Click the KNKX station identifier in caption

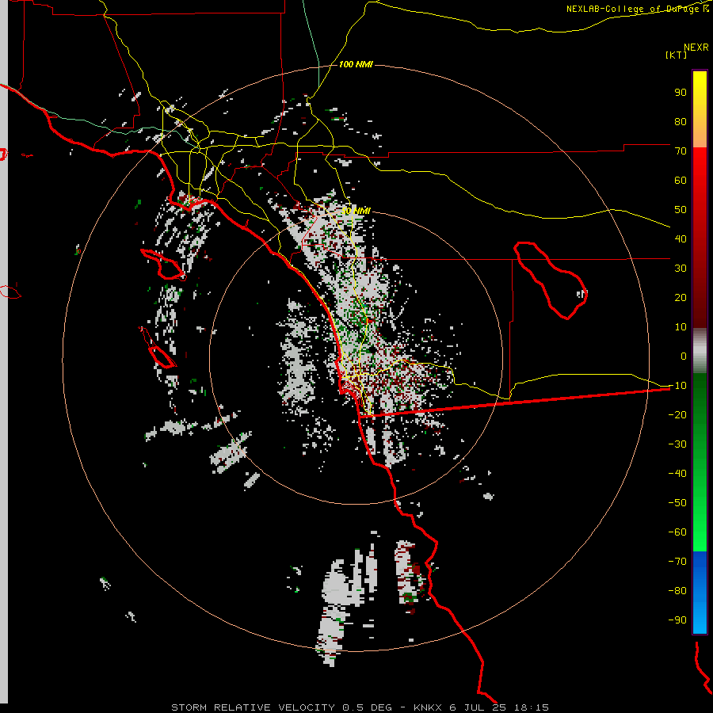click(x=429, y=707)
